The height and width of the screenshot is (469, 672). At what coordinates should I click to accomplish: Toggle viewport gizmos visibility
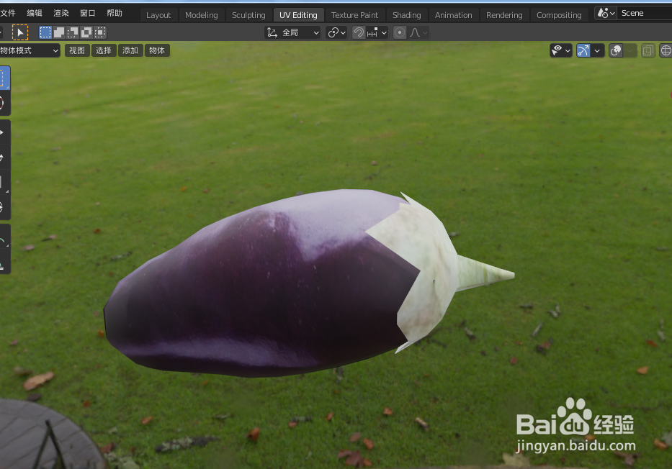click(x=585, y=50)
